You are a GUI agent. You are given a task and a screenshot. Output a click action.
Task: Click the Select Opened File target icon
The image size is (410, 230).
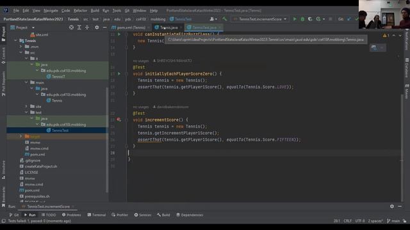[x=71, y=27]
